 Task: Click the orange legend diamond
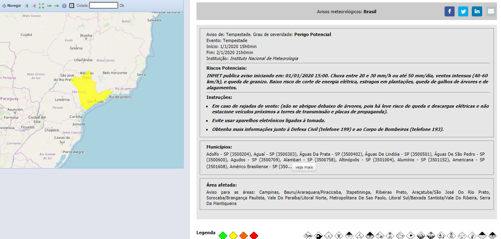tap(243, 235)
